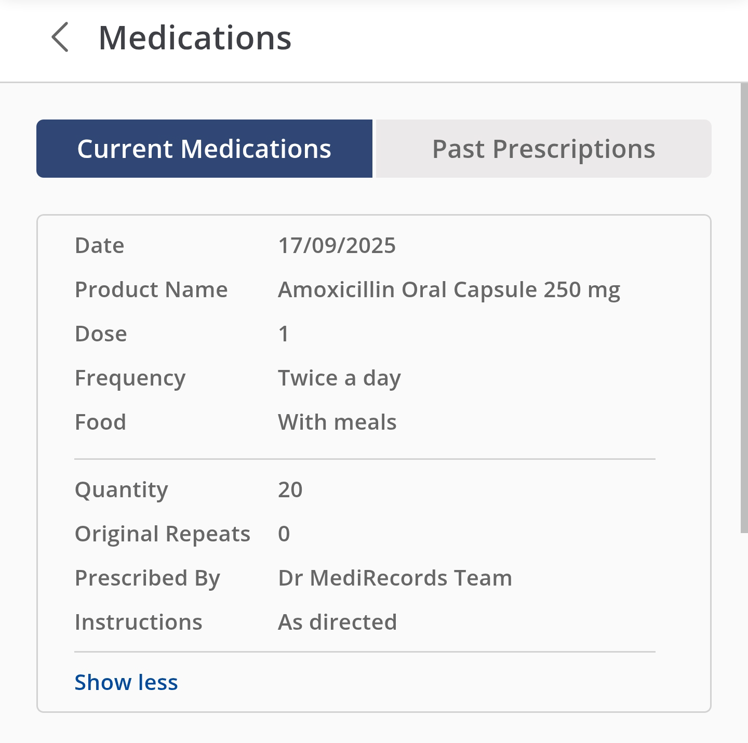Click the Prescribed By label
Image resolution: width=748 pixels, height=743 pixels.
point(148,578)
